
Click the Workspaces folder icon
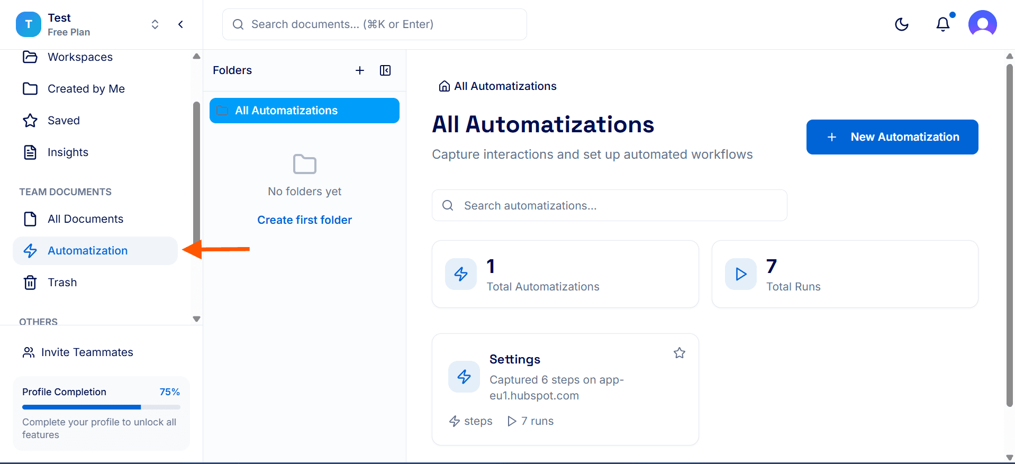pos(30,57)
